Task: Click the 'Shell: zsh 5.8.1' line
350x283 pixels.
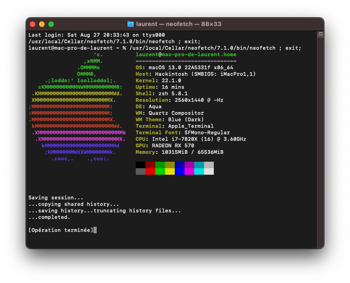Action: pyautogui.click(x=162, y=93)
